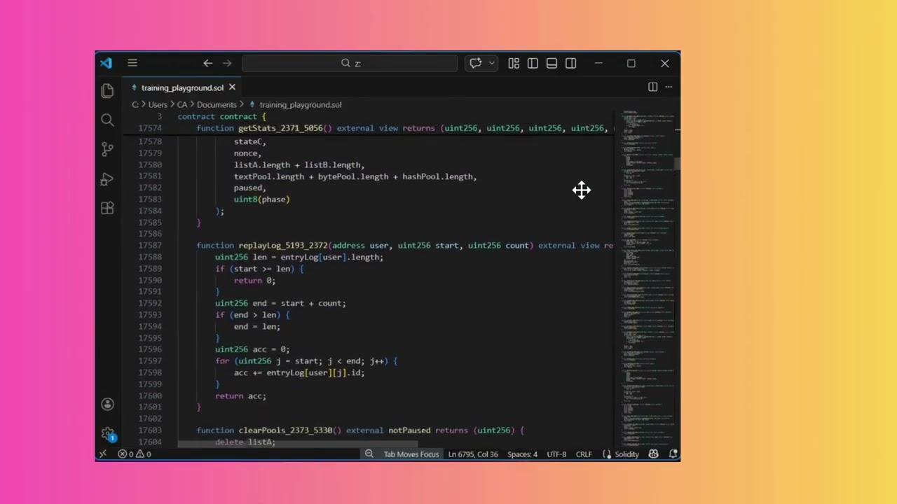The height and width of the screenshot is (504, 897).
Task: Open the Search view in activity bar
Action: pos(107,120)
